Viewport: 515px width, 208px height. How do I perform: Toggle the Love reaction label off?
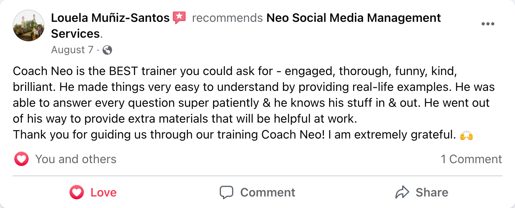pyautogui.click(x=103, y=193)
